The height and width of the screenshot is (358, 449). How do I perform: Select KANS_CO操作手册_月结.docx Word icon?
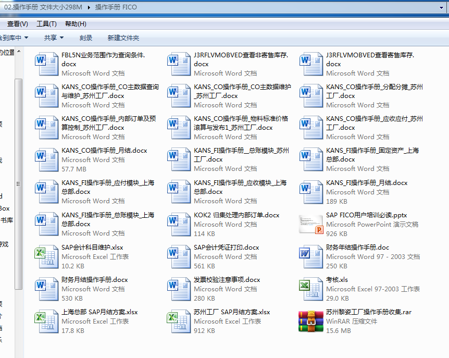pyautogui.click(x=46, y=159)
